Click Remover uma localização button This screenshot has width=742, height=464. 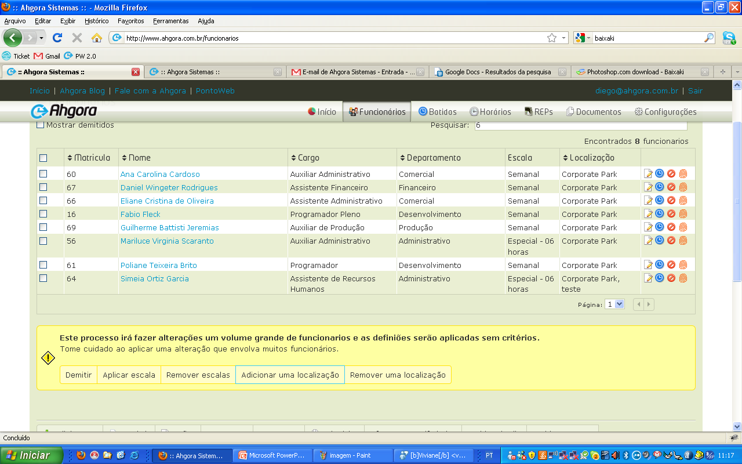point(398,375)
